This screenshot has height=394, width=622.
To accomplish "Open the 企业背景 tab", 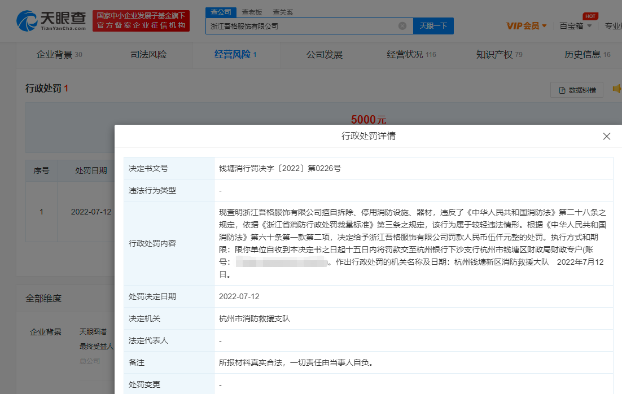I will click(59, 55).
